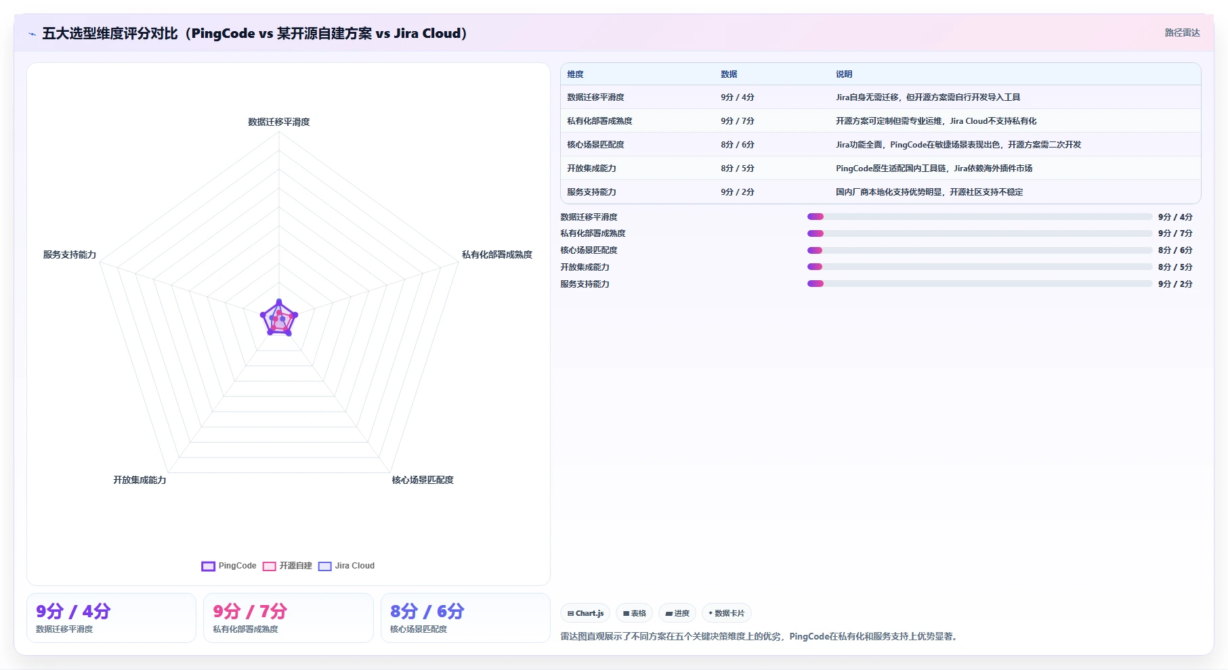Click the description starting with Jira自身无需迁移
The width and height of the screenshot is (1228, 670).
[x=928, y=97]
